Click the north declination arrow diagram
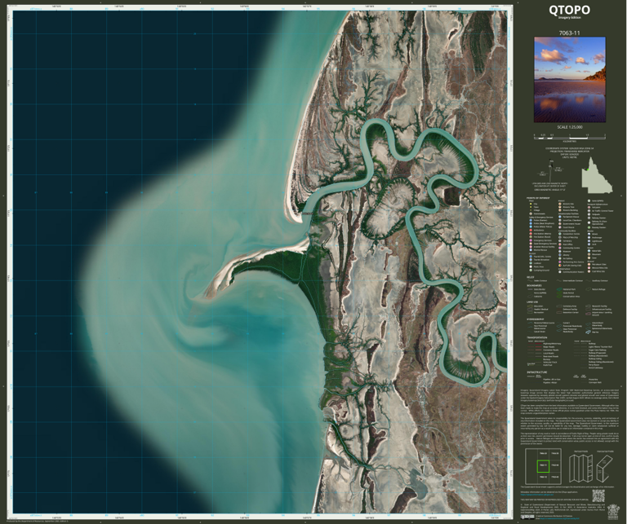The image size is (627, 524). [x=551, y=170]
